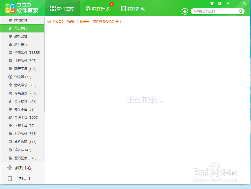Screen dimensions: 251x189
Task: Click the gamepad icon beside 游戏娱乐
Action: tap(10, 85)
